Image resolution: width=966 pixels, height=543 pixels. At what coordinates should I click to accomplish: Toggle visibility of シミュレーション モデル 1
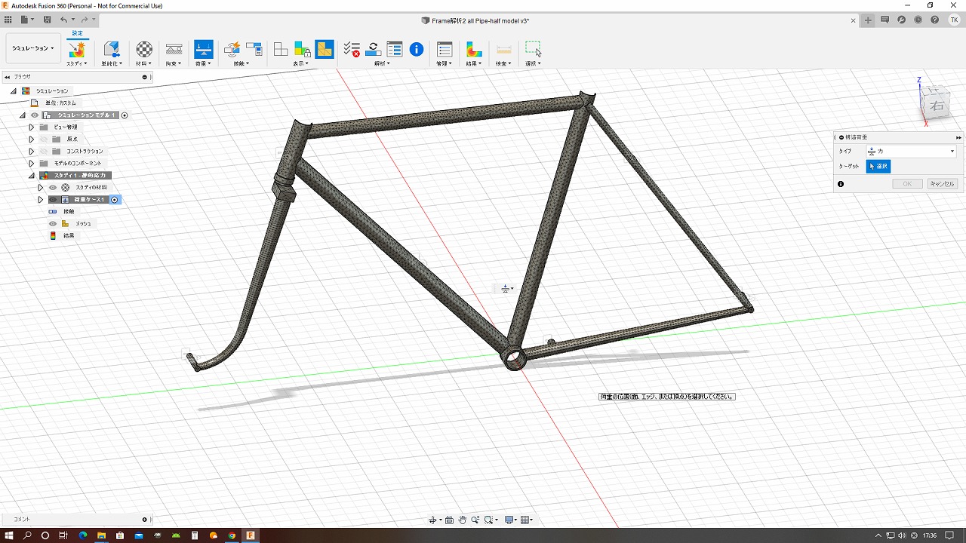pyautogui.click(x=35, y=115)
